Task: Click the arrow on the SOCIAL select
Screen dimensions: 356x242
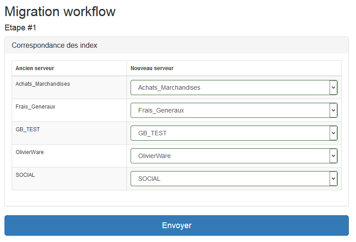Action: click(333, 179)
